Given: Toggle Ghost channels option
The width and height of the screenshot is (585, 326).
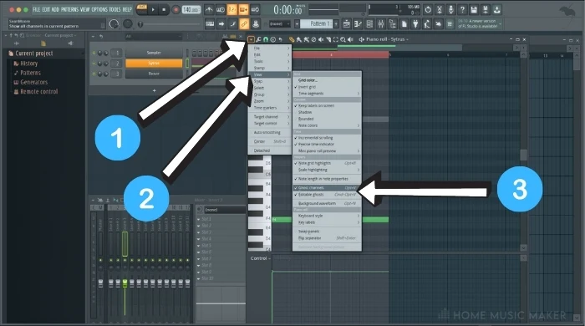Looking at the screenshot, I should point(327,188).
